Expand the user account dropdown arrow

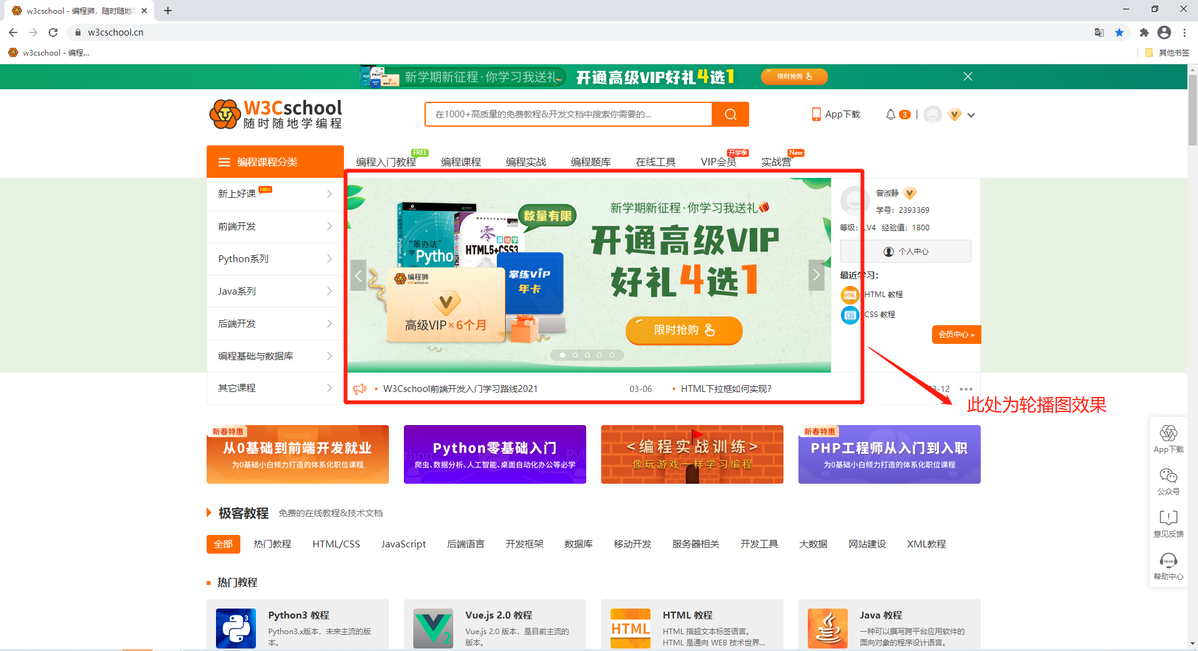(971, 115)
